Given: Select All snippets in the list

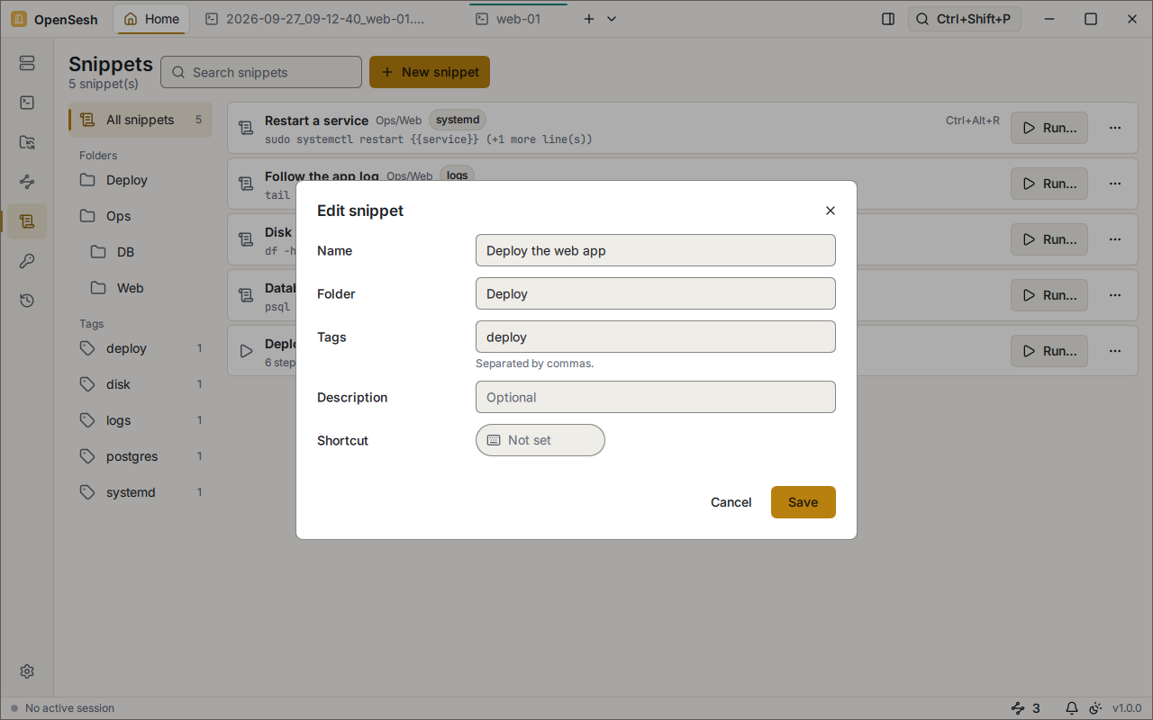Looking at the screenshot, I should tap(141, 120).
